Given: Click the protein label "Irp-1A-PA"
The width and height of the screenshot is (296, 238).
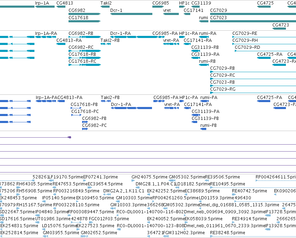Looking at the screenshot, I should [47, 98].
